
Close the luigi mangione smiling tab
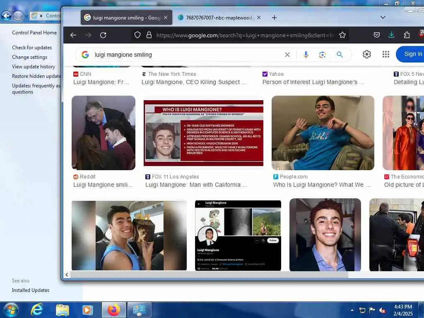(x=166, y=17)
